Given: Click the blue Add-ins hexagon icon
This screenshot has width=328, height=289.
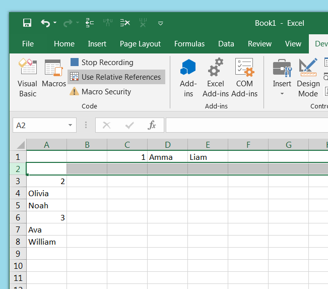Looking at the screenshot, I should 188,68.
